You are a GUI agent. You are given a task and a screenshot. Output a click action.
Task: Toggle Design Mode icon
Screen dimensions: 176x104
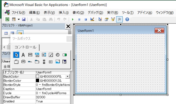[x=92, y=19]
